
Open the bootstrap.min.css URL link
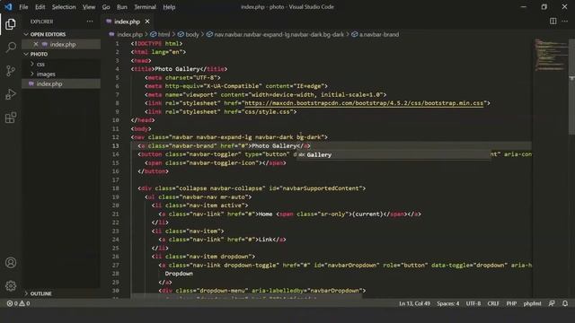point(364,103)
